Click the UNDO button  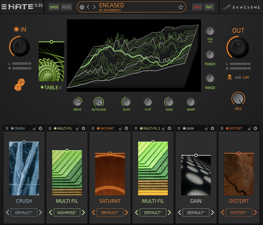[54, 7]
